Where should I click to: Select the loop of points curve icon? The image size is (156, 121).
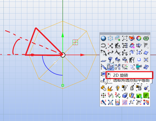[x=103, y=46]
